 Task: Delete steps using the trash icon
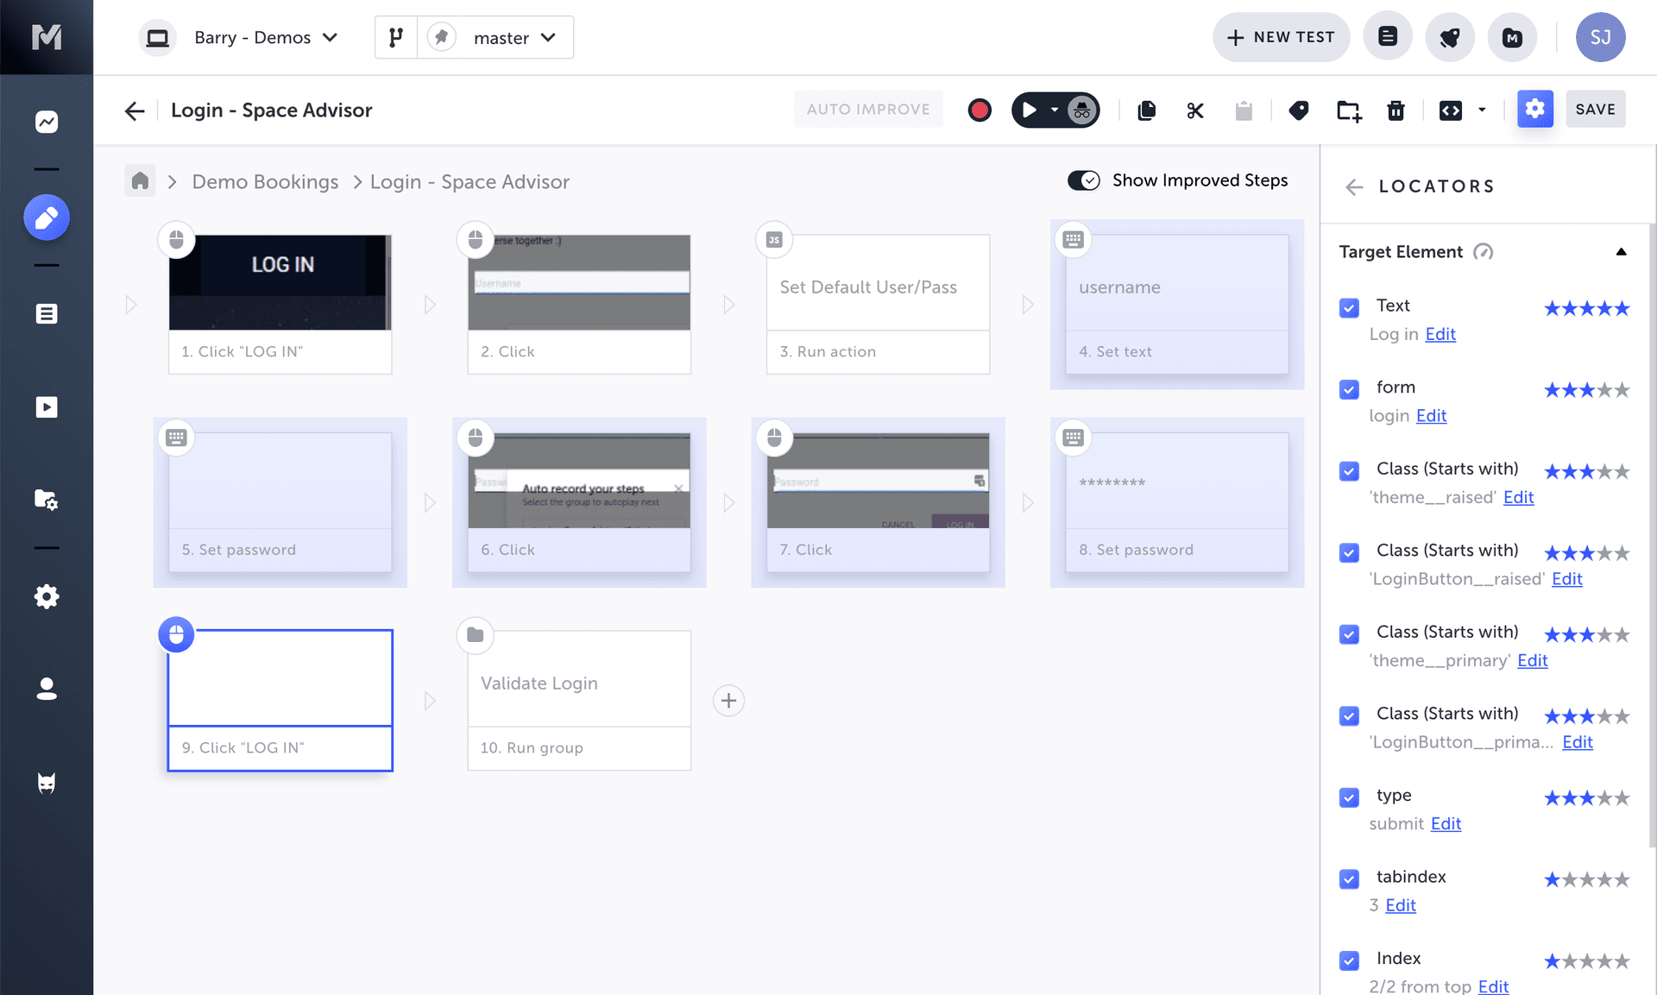coord(1396,110)
